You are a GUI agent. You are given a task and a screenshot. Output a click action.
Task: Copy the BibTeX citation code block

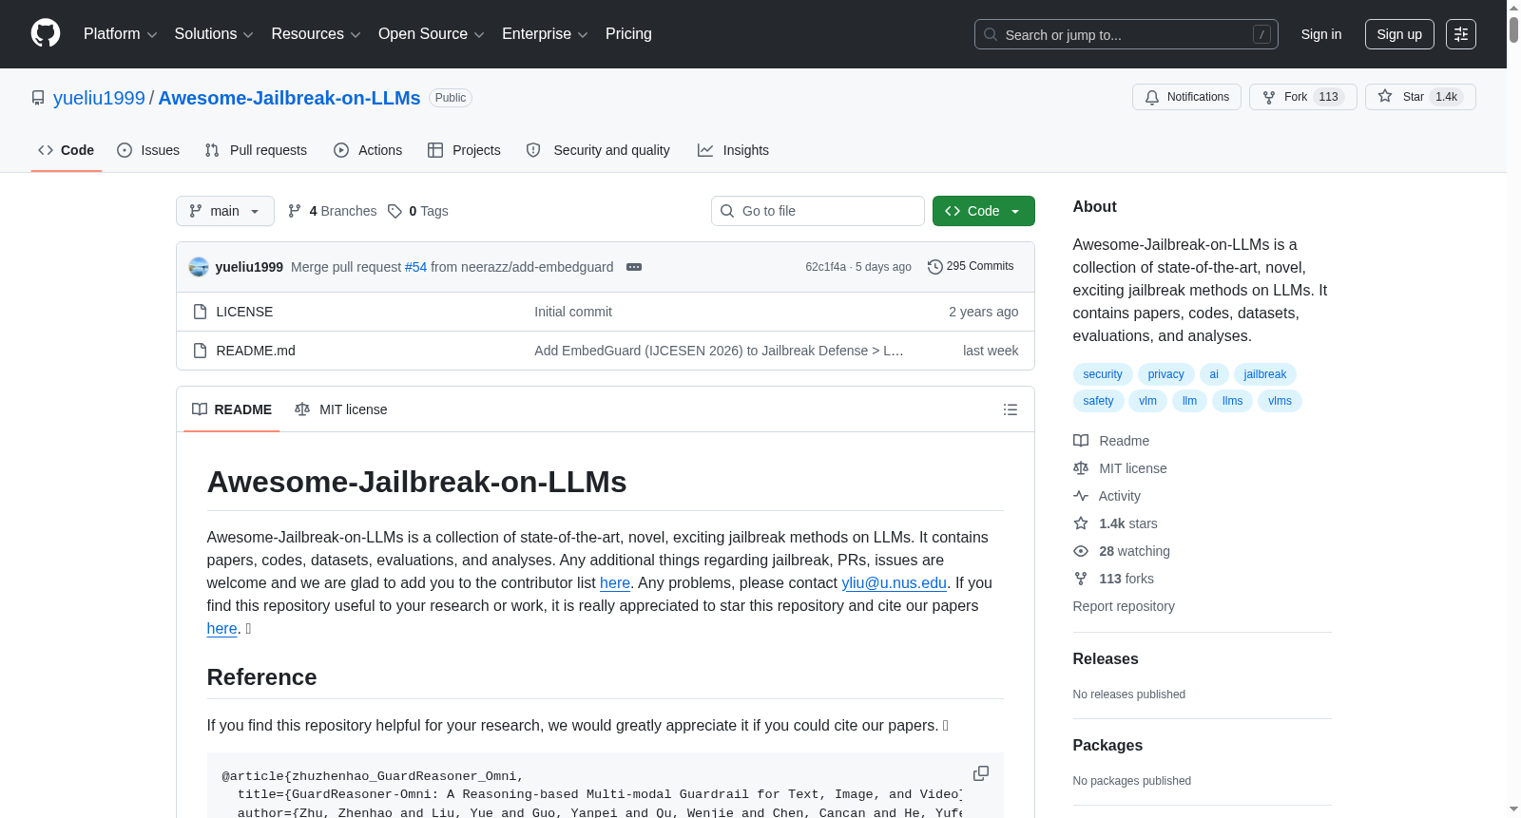(981, 773)
